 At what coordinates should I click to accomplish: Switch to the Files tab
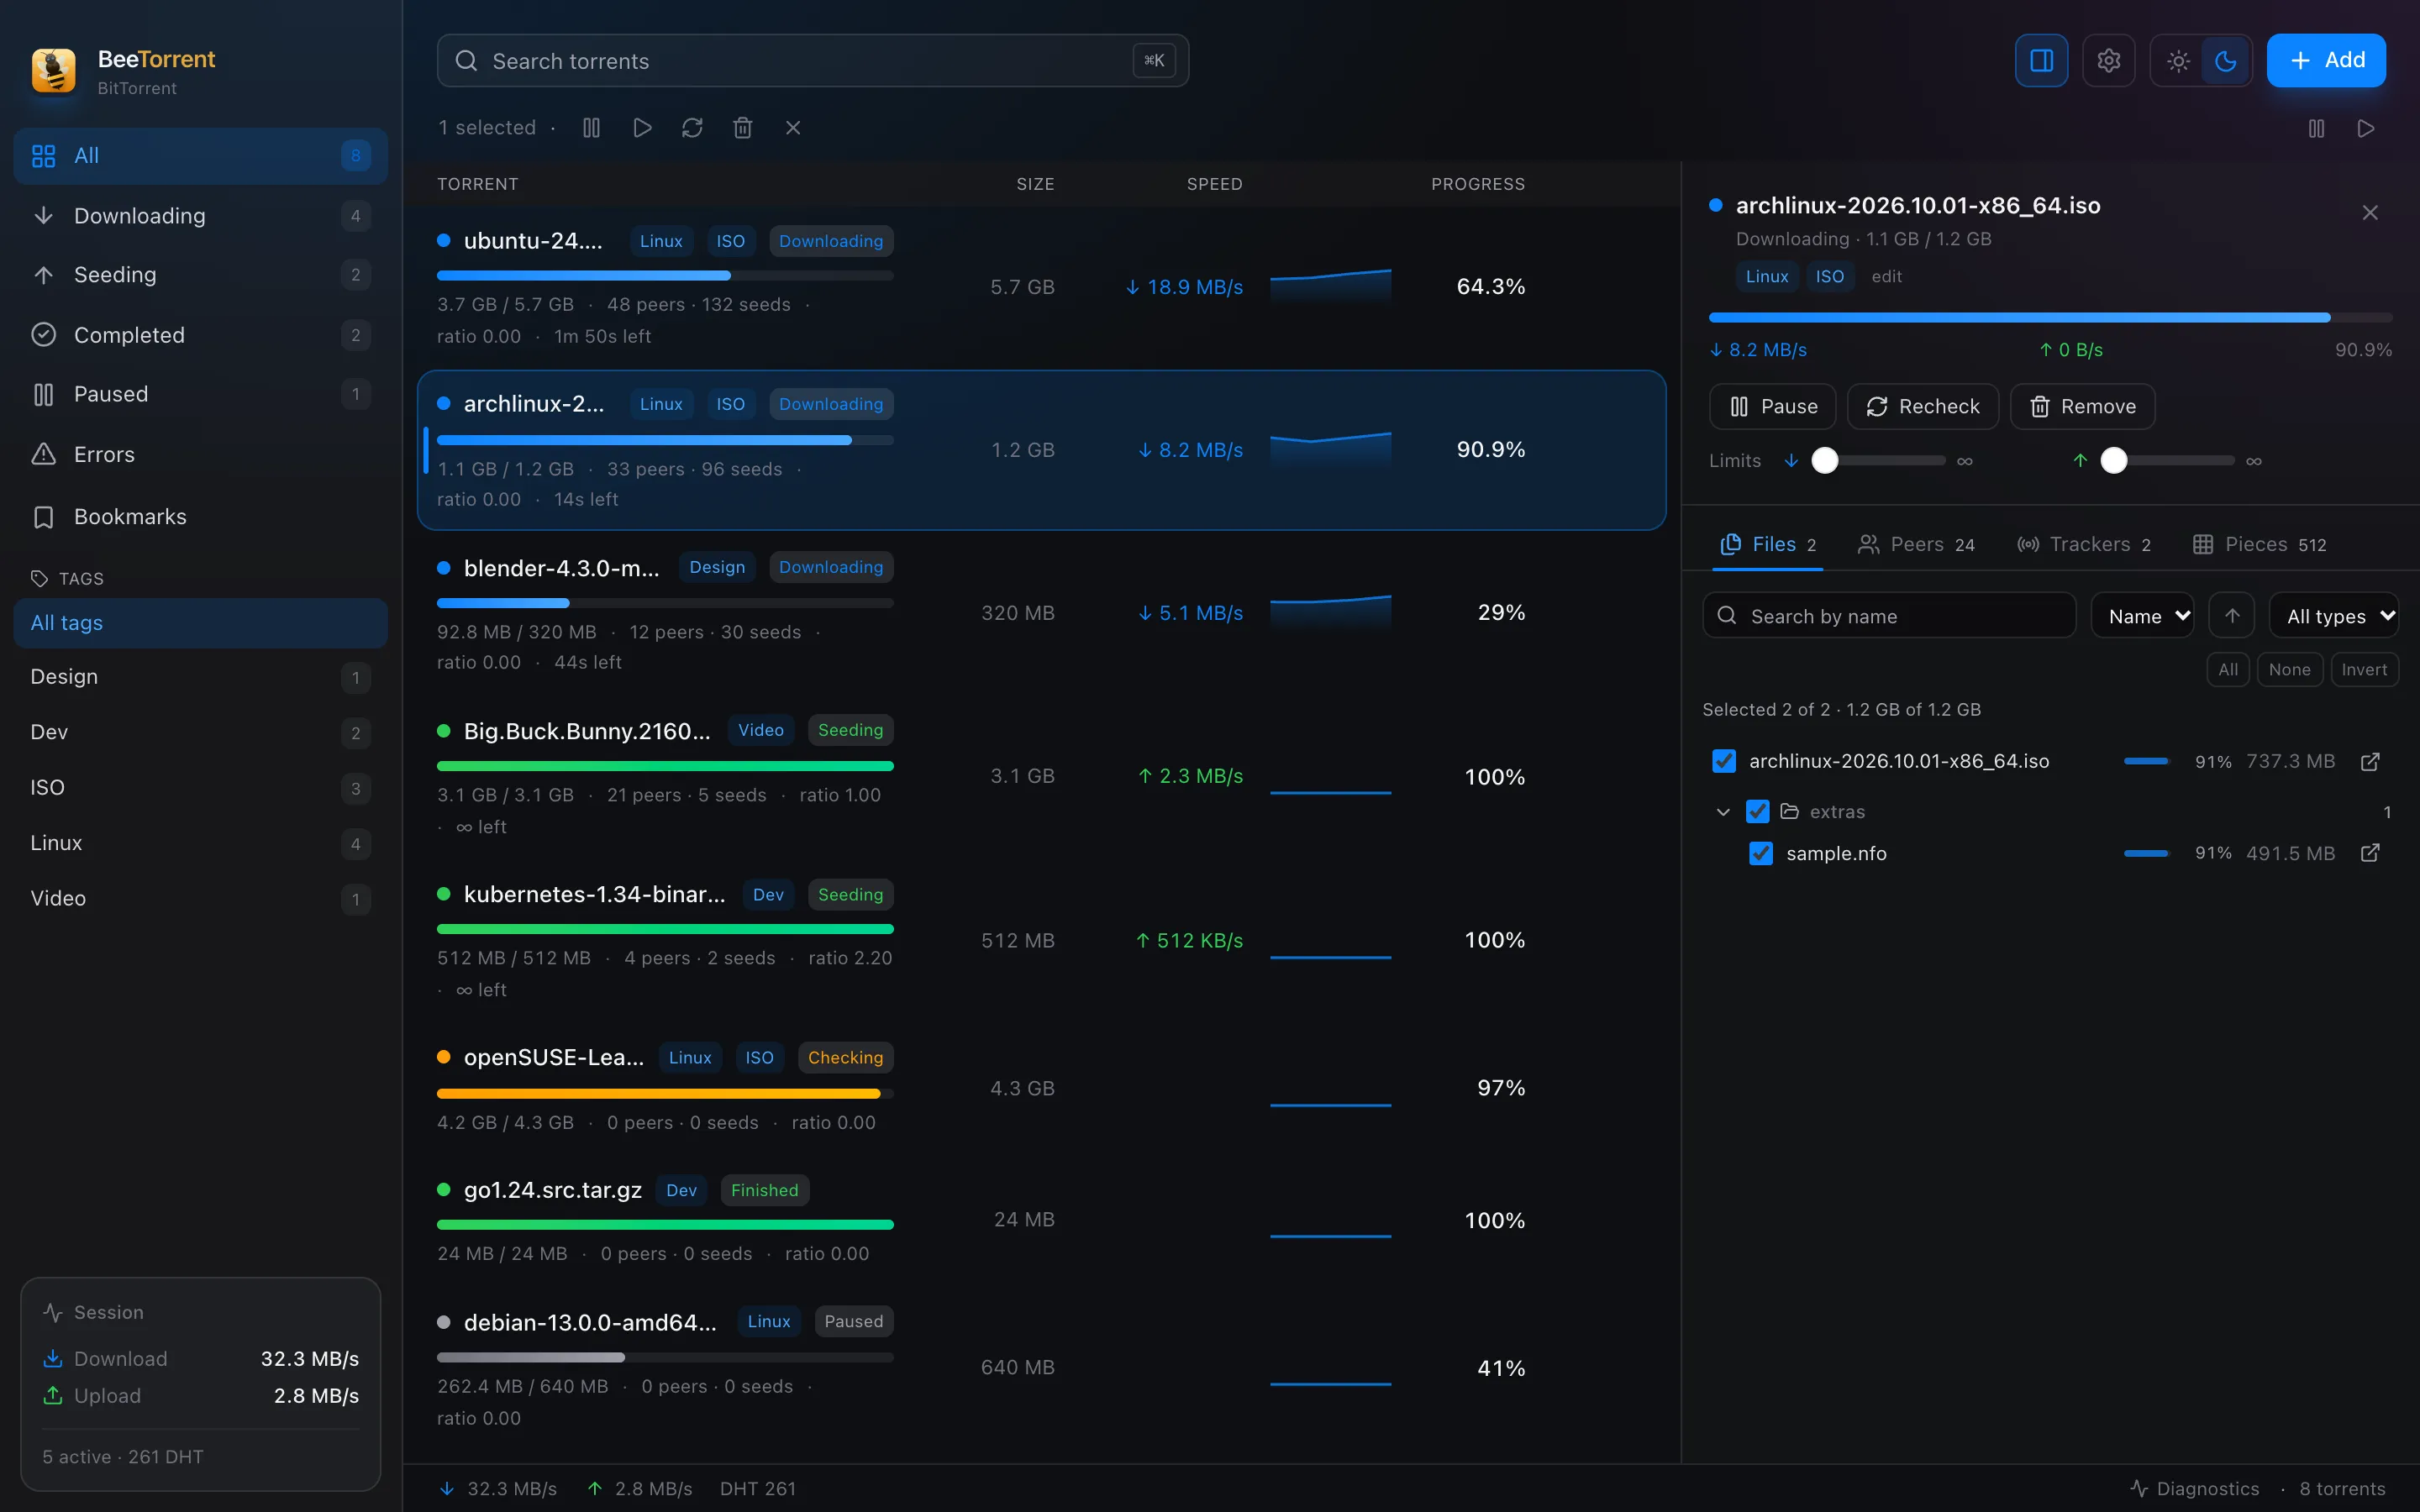[1768, 544]
